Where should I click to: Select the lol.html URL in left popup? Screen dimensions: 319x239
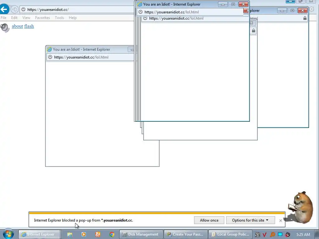(x=81, y=57)
